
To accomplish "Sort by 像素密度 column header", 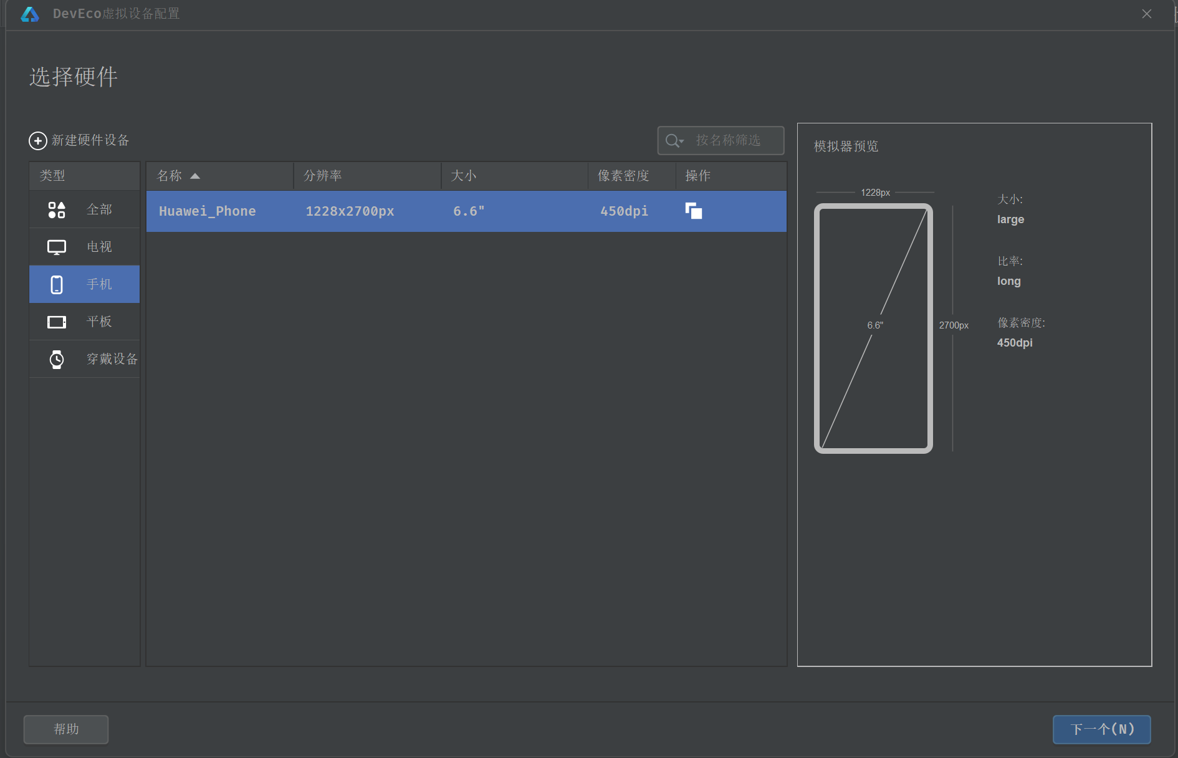I will [623, 176].
